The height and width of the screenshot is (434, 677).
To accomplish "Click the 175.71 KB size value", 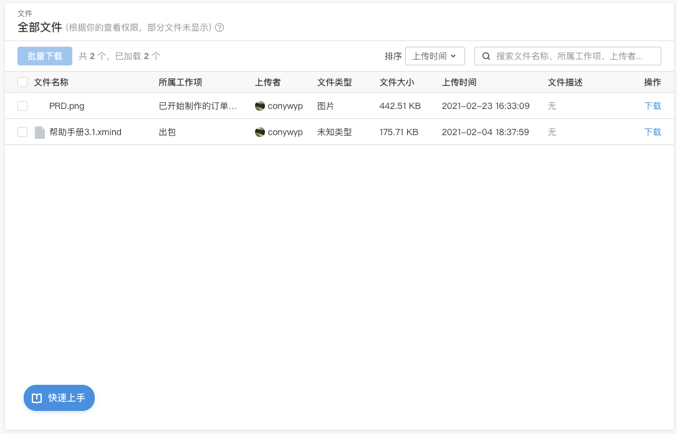I will pos(399,132).
